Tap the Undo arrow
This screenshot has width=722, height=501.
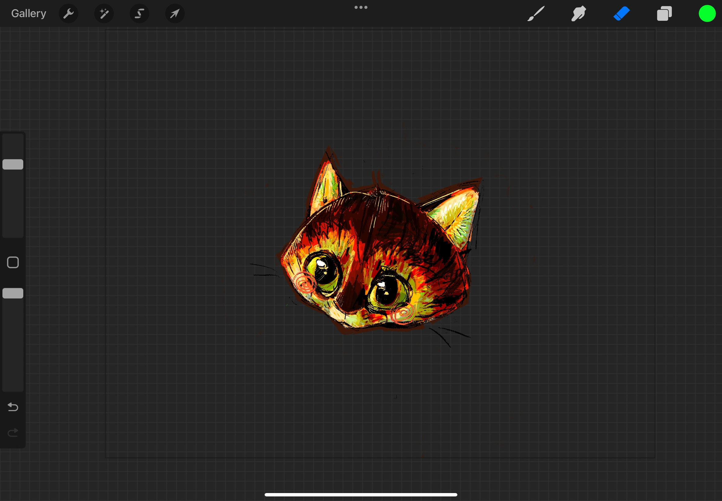(x=13, y=407)
